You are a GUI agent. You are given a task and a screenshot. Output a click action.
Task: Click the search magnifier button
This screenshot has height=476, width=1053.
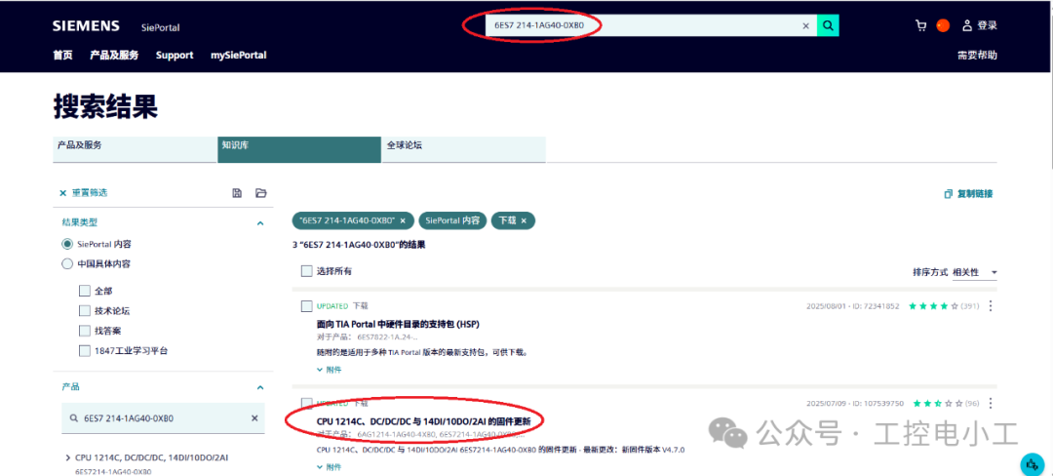(x=828, y=25)
